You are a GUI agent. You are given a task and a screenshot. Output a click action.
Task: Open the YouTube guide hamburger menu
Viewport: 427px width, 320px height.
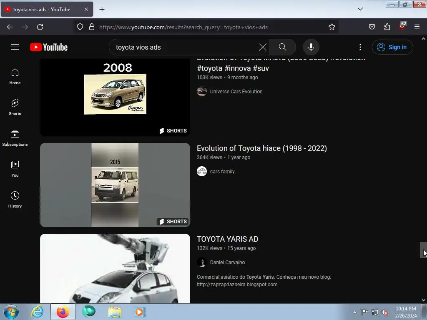click(x=15, y=47)
